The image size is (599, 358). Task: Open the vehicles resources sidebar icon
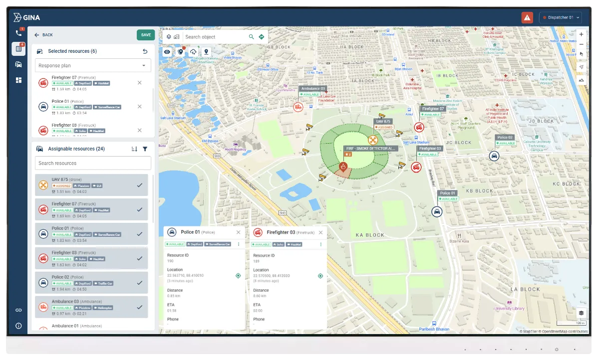pyautogui.click(x=18, y=64)
